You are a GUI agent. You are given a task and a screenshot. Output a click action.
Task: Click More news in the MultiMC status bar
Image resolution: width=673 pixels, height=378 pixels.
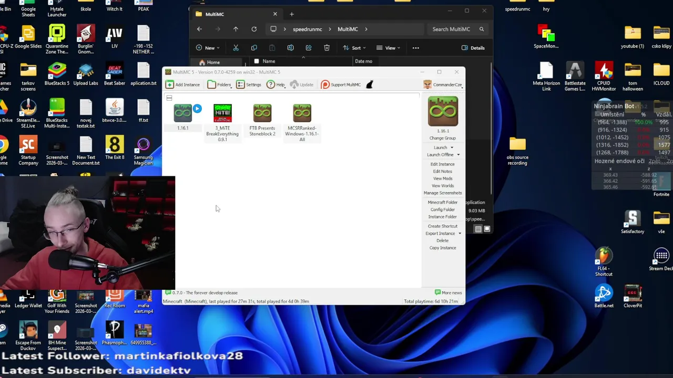pos(448,292)
